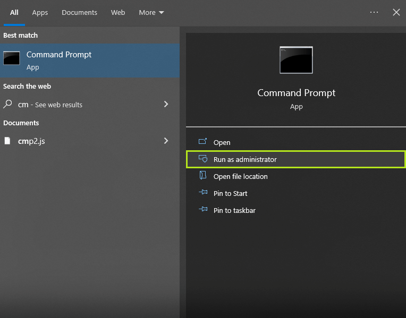Click the Open action icon
This screenshot has width=406, height=318.
[x=202, y=141]
